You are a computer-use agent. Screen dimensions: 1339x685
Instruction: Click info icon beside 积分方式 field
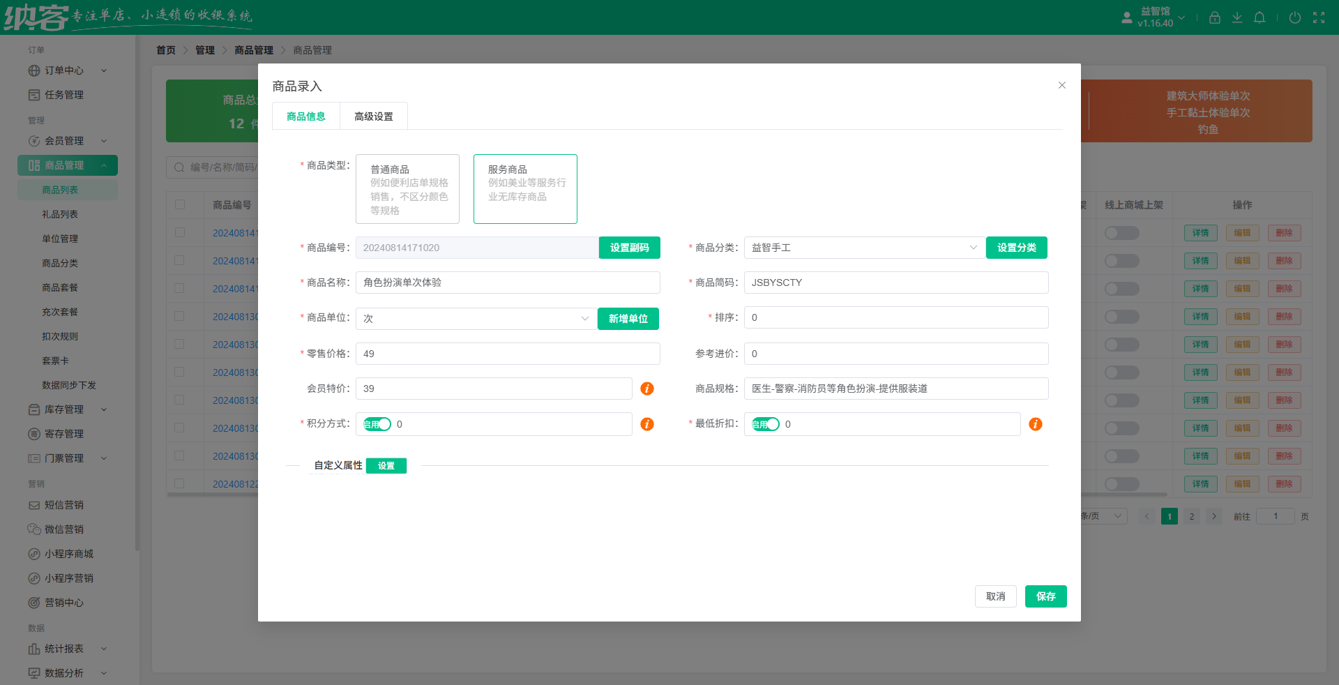pyautogui.click(x=647, y=424)
